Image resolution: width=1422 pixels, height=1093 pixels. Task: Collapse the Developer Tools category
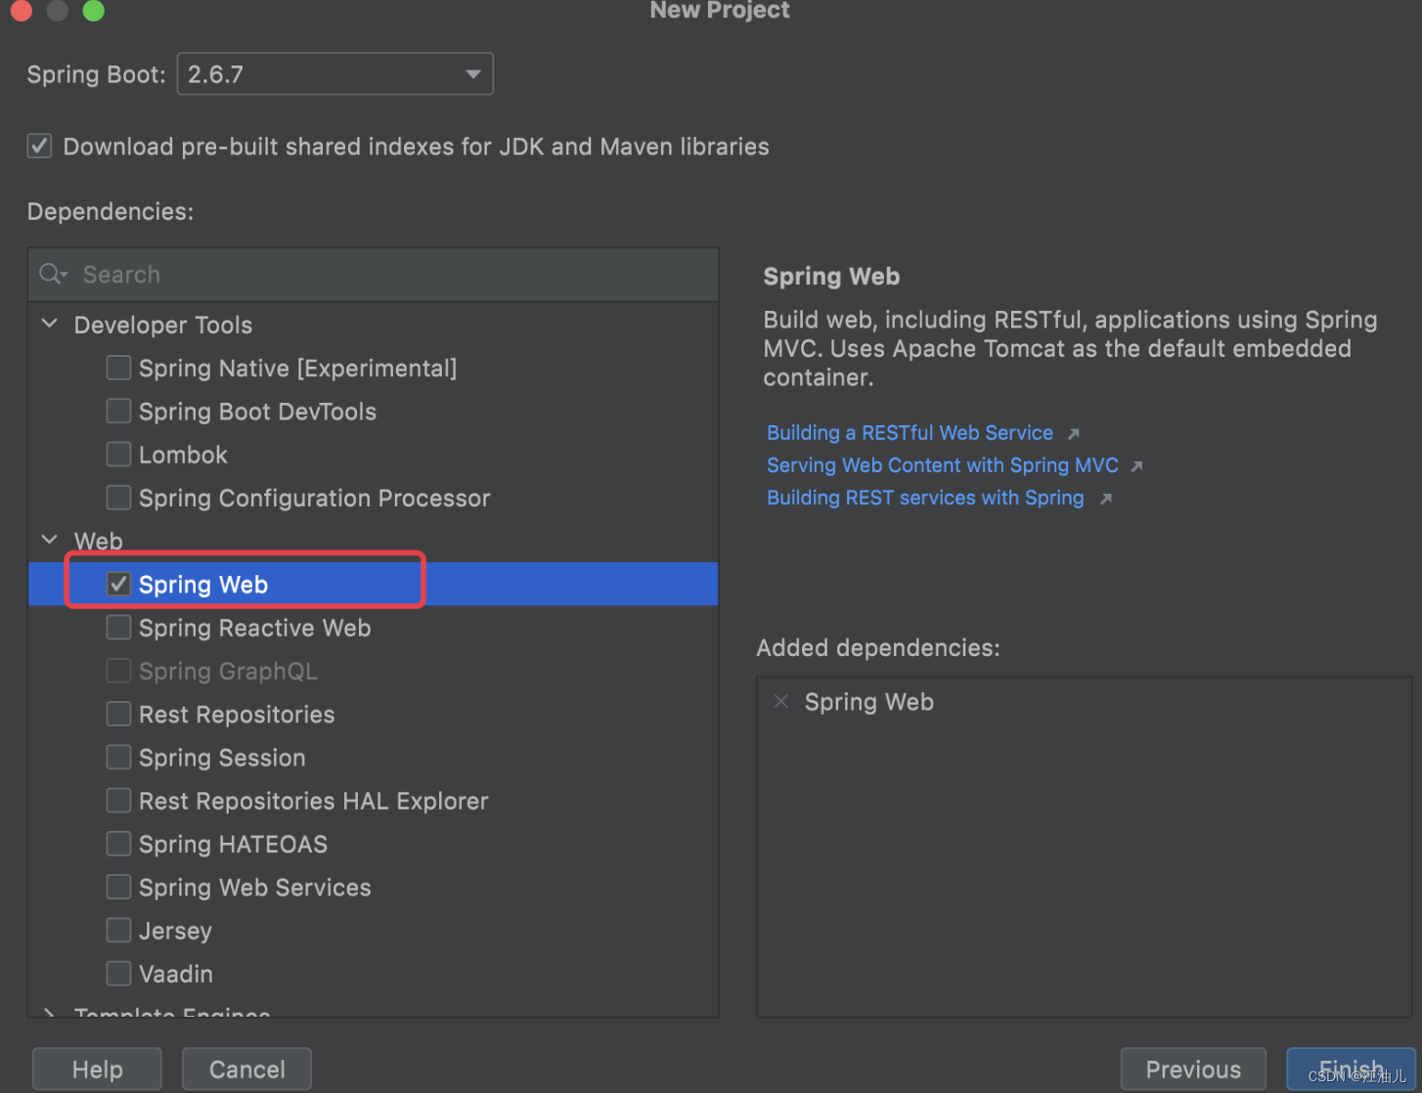(50, 324)
